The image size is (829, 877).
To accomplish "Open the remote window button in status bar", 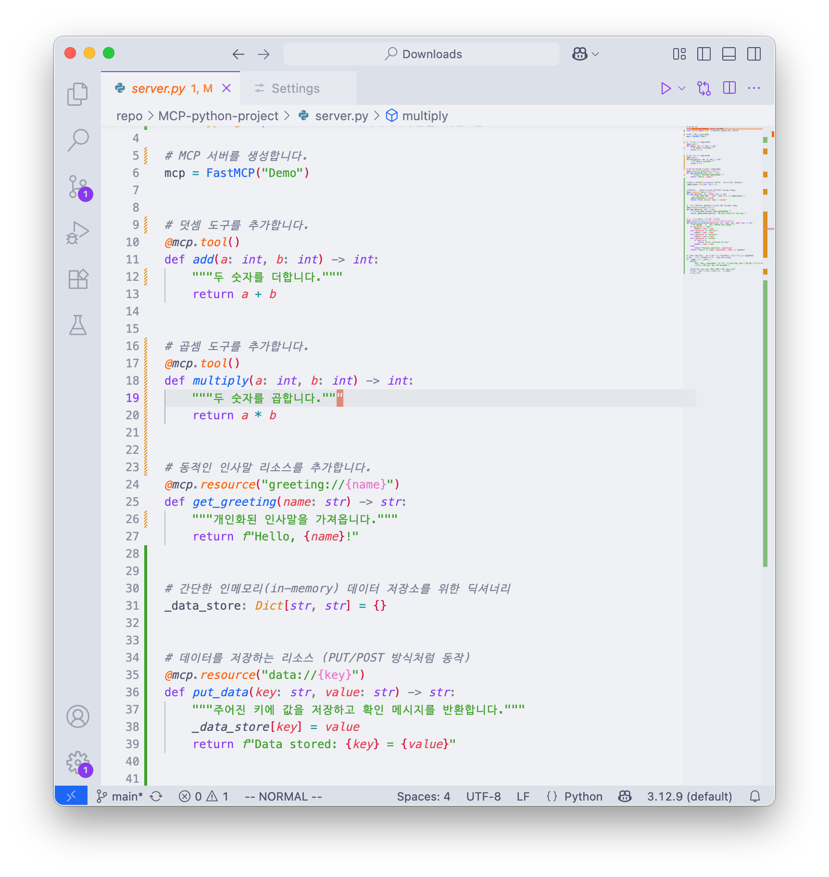I will [x=71, y=796].
